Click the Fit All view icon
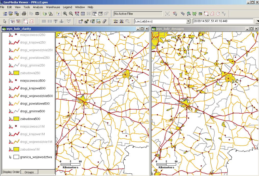259x176 pixels. tap(83, 13)
